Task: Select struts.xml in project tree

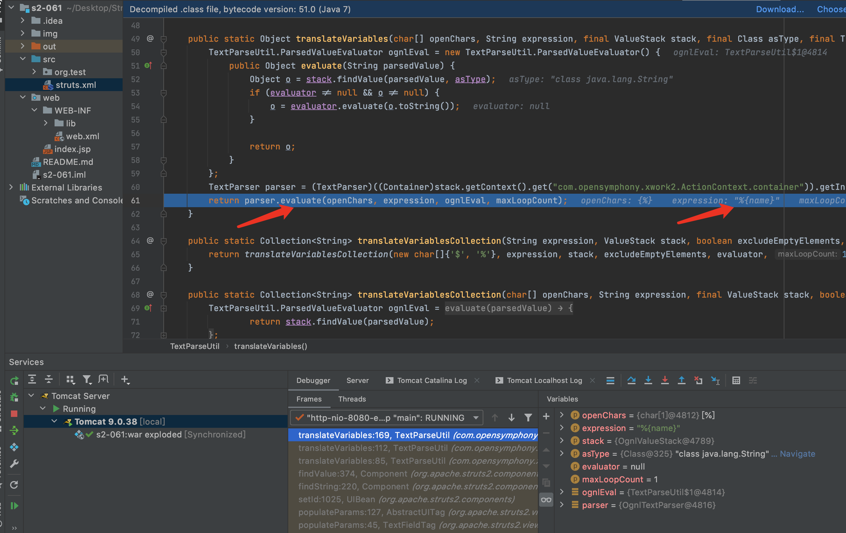Action: click(64, 85)
